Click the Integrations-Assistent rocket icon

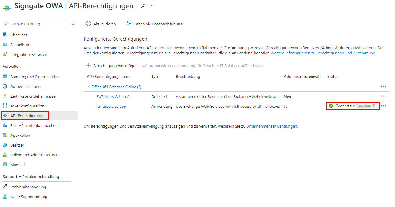coord(5,54)
